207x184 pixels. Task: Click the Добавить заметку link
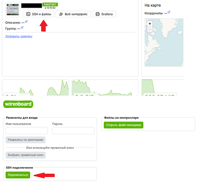tap(19, 36)
